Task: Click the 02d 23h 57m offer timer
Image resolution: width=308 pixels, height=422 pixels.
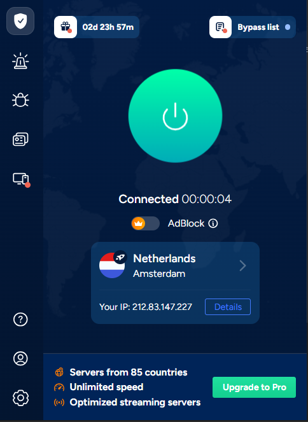Action: pyautogui.click(x=108, y=27)
